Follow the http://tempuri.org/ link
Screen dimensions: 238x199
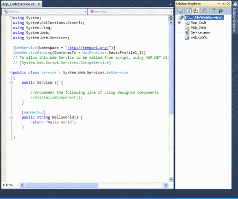[x=88, y=48]
